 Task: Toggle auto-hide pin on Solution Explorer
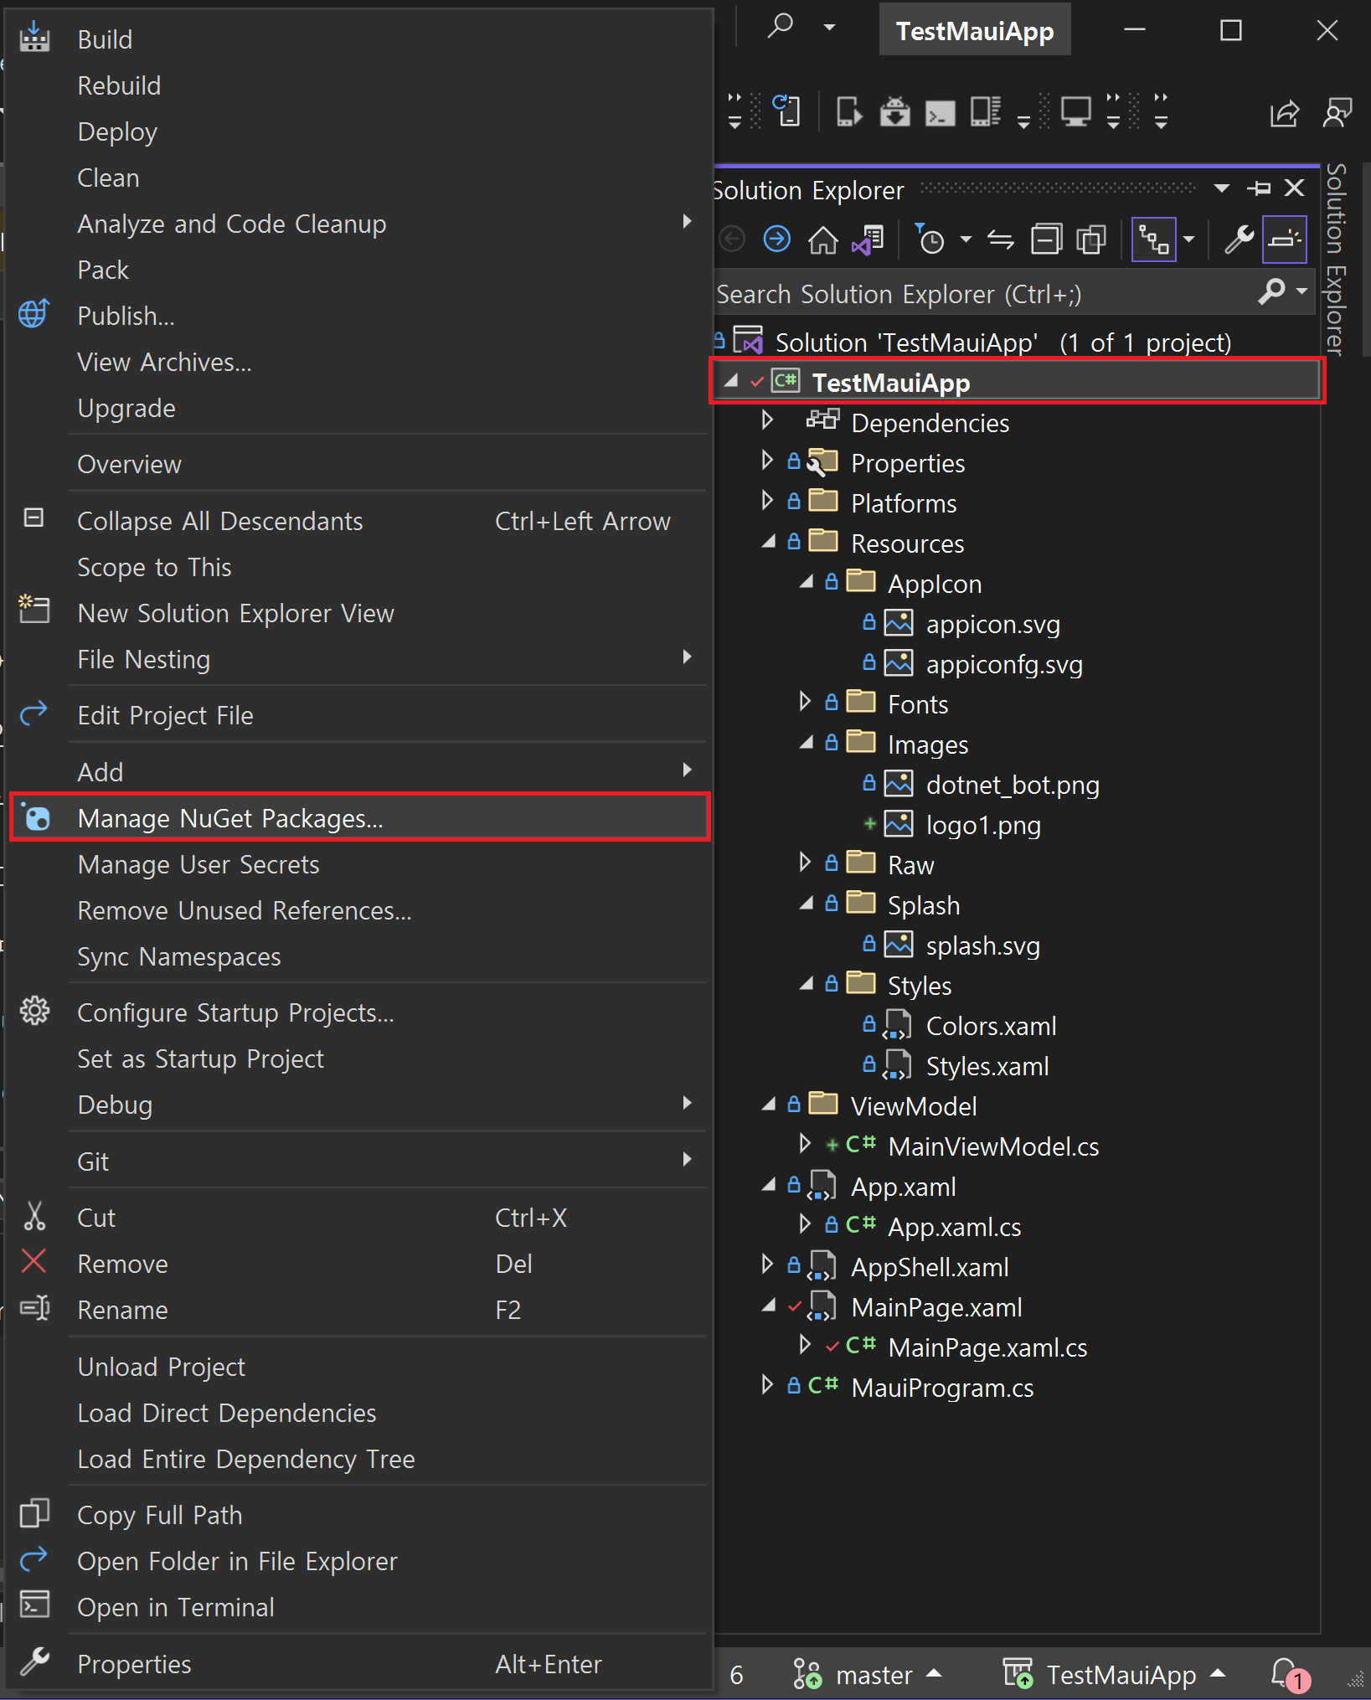[x=1259, y=188]
